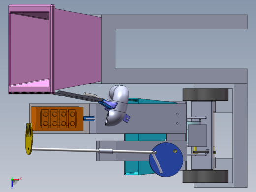The image size is (256, 192).
Task: Select the blue shaft beside engine block
Action: (89, 119)
